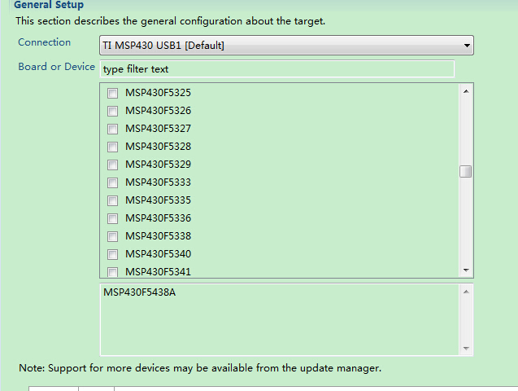Screen dimensions: 518x391
Task: Click the MSP430F5438A text in description box
Action: tap(139, 292)
